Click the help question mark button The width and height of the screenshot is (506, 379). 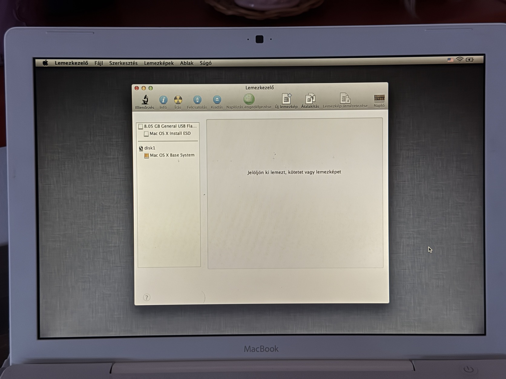pos(146,297)
